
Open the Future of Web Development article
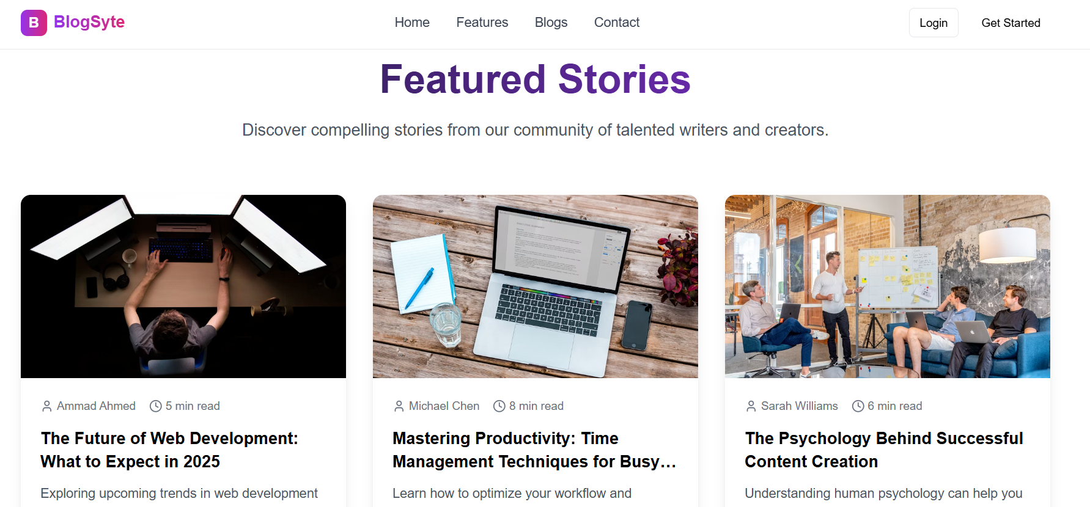point(169,450)
